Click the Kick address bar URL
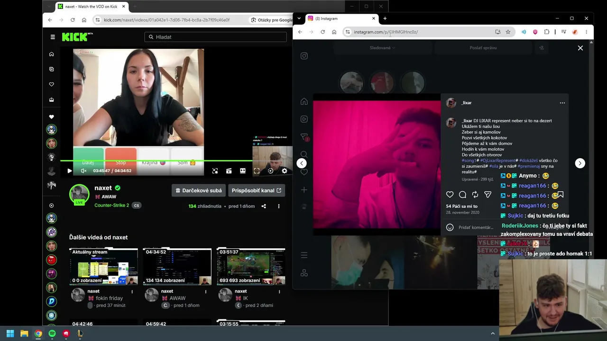607x341 pixels. click(x=166, y=20)
